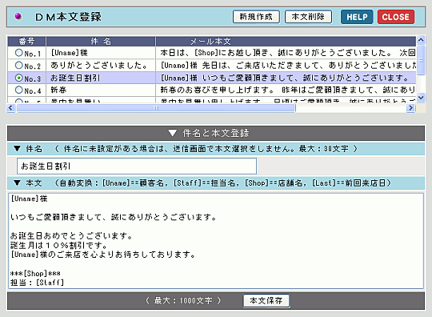Click the purple ball icon beside DM本文登録
Viewport: 432px width, 317px height.
point(18,17)
